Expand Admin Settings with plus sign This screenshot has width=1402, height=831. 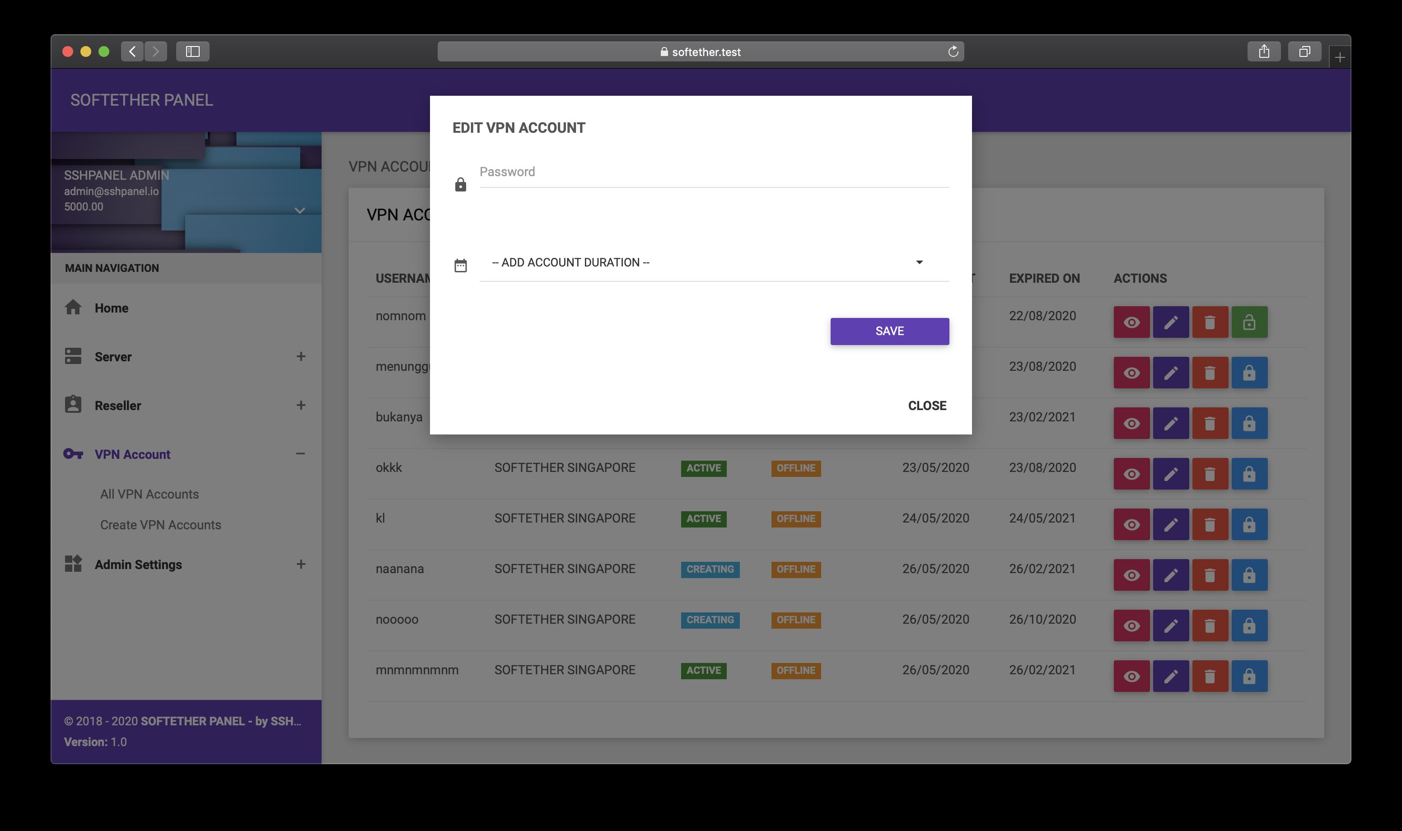[301, 565]
